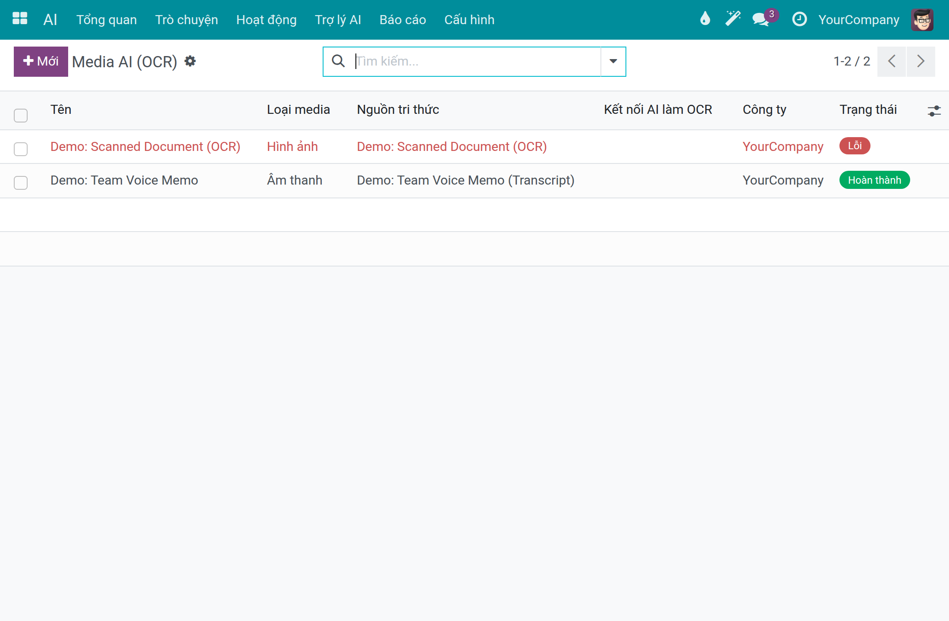The image size is (949, 621).
Task: Focus the Tìm kiếm search field
Action: pyautogui.click(x=477, y=61)
